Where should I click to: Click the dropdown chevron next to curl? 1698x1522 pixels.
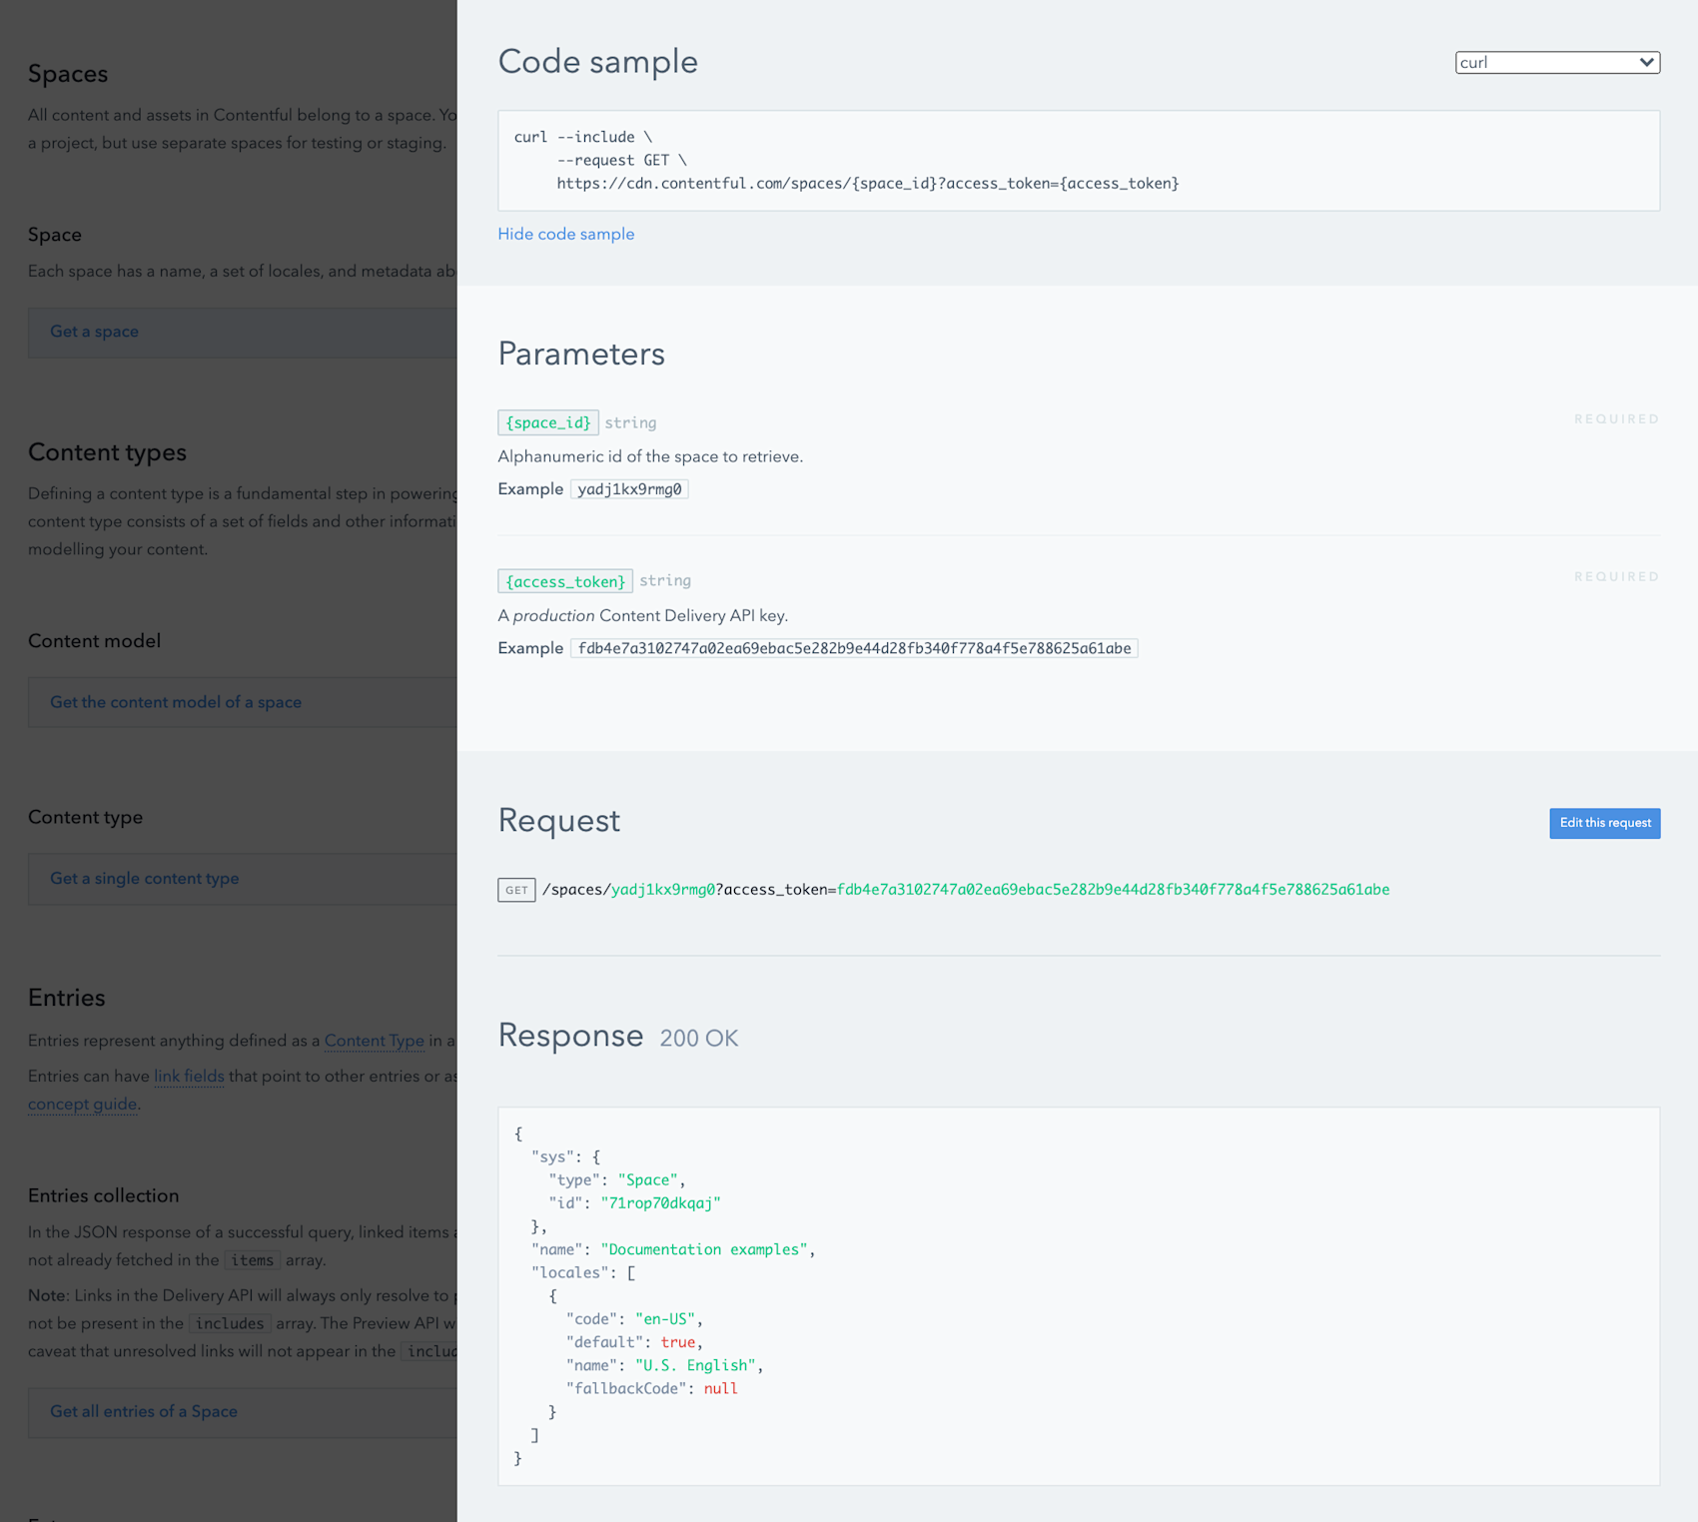(x=1646, y=62)
